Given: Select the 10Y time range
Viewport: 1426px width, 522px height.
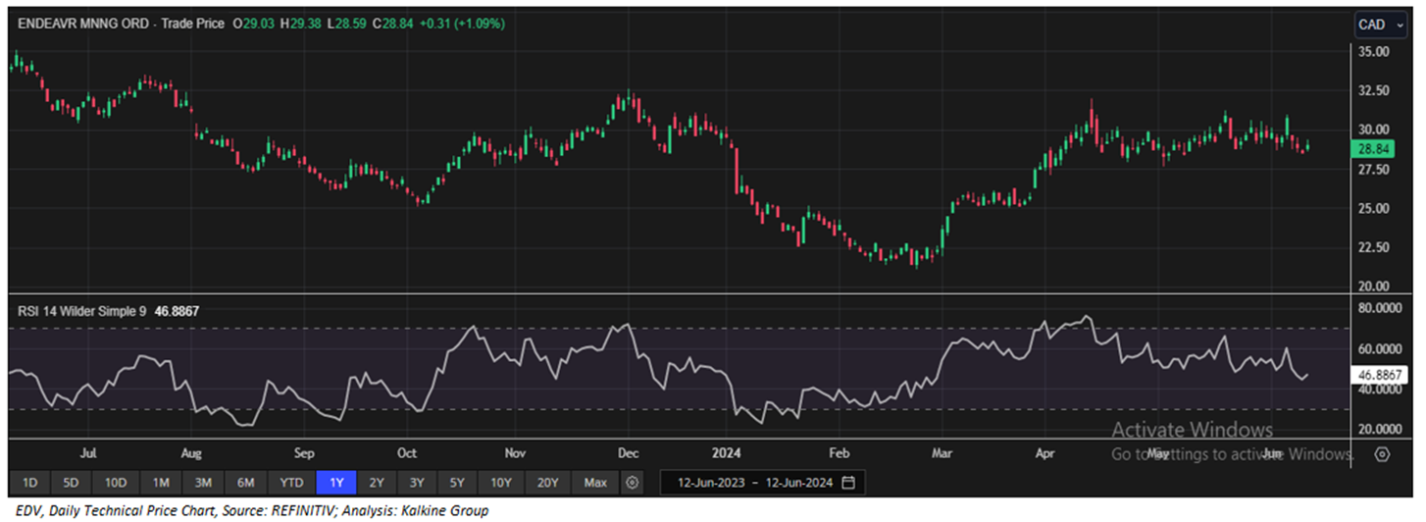Looking at the screenshot, I should pyautogui.click(x=500, y=483).
